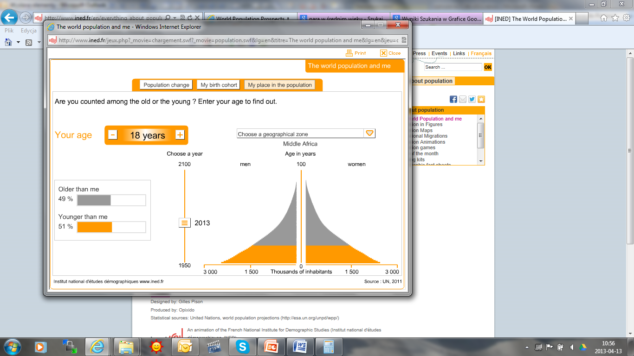Viewport: 634px width, 356px height.
Task: Show hidden tray icons arrow
Action: coord(528,347)
